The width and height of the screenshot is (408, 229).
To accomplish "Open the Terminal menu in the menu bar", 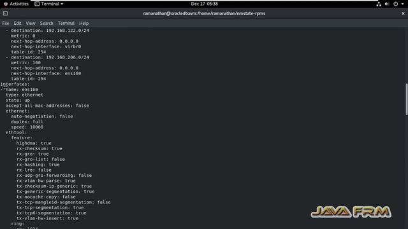I will (66, 24).
